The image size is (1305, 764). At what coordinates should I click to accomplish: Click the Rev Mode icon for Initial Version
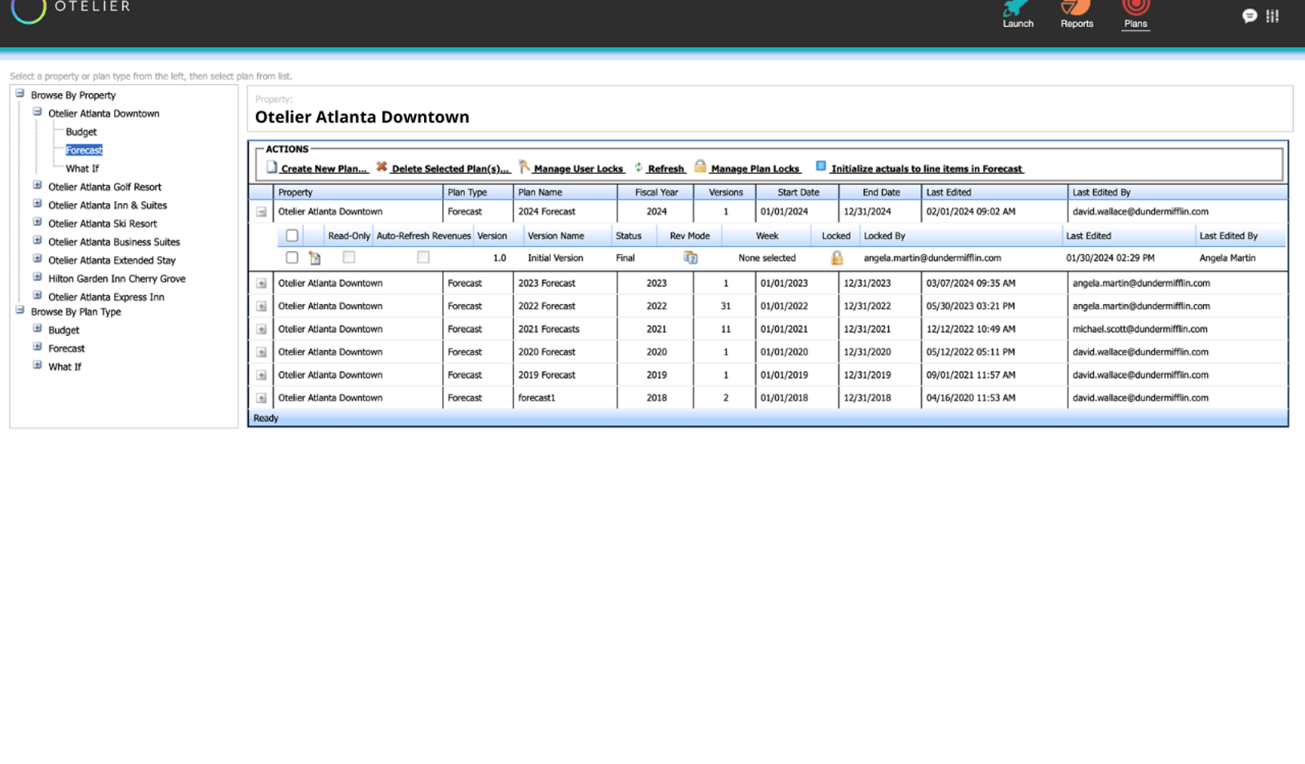pyautogui.click(x=690, y=258)
